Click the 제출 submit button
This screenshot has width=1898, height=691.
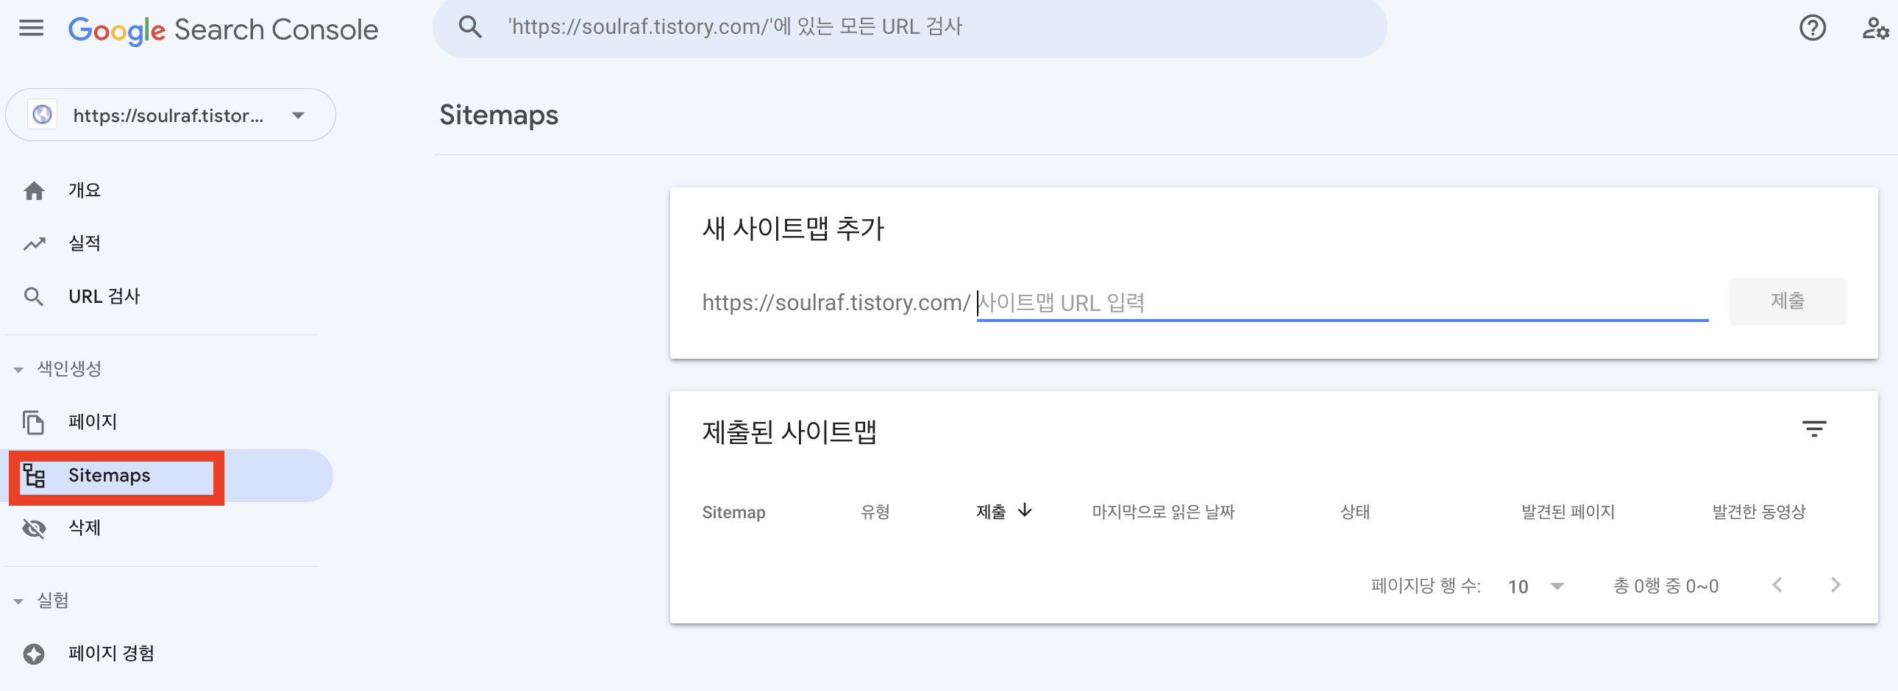click(1787, 301)
